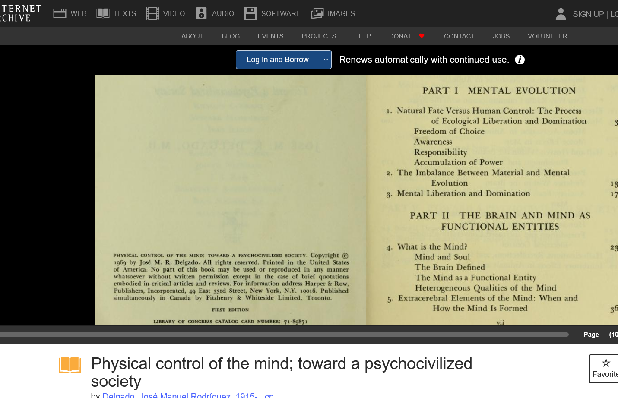Open the AUDIO menu label
Screen dimensions: 618x398
[223, 13]
